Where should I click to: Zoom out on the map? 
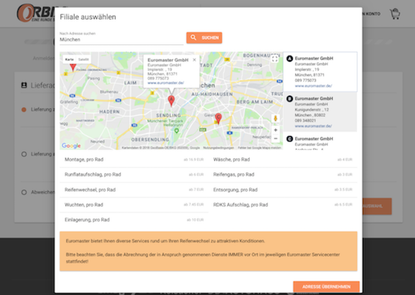point(276,139)
